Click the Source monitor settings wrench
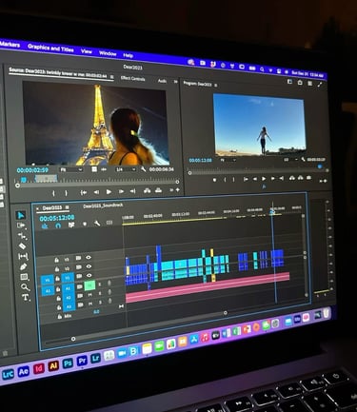This screenshot has height=412, width=357. [143, 169]
